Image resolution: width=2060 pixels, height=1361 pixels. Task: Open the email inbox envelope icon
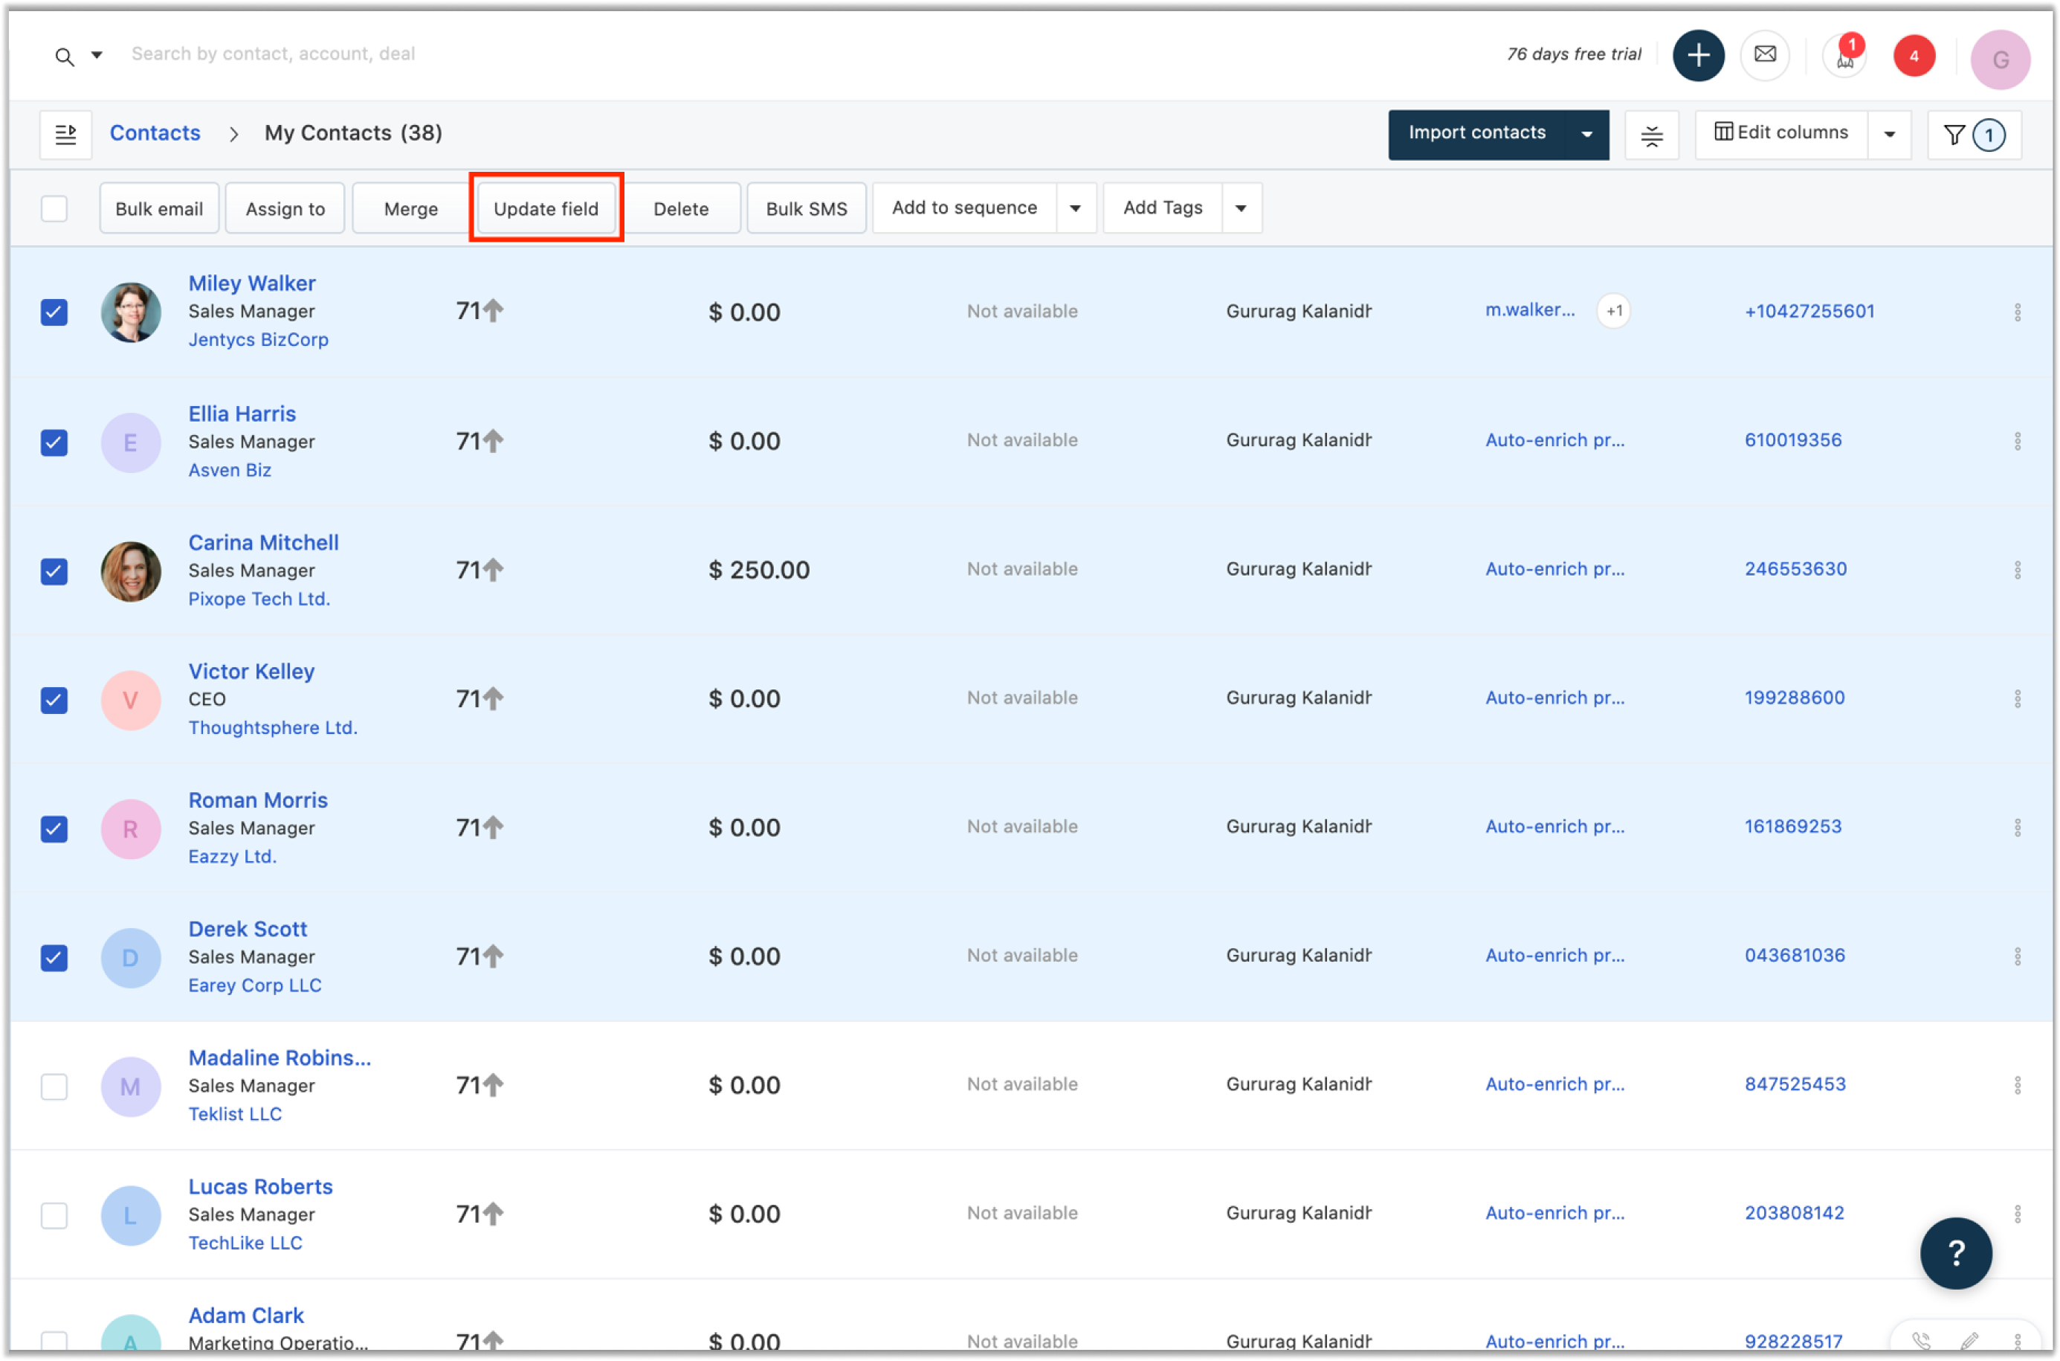click(1765, 55)
